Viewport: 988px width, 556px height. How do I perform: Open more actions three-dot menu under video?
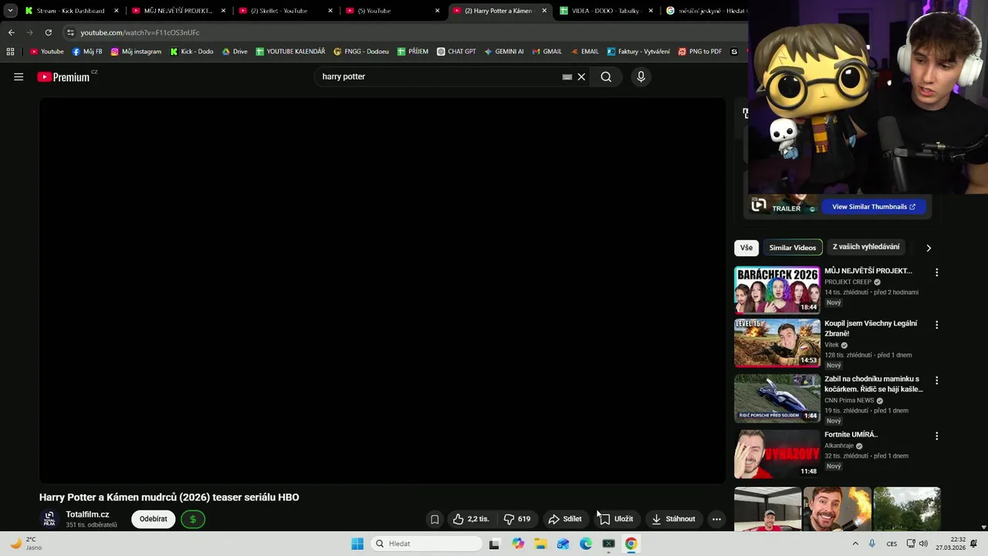[x=716, y=519]
